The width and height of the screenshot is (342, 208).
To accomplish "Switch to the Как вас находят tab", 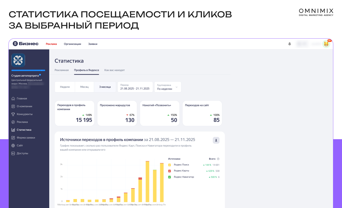I will [115, 70].
